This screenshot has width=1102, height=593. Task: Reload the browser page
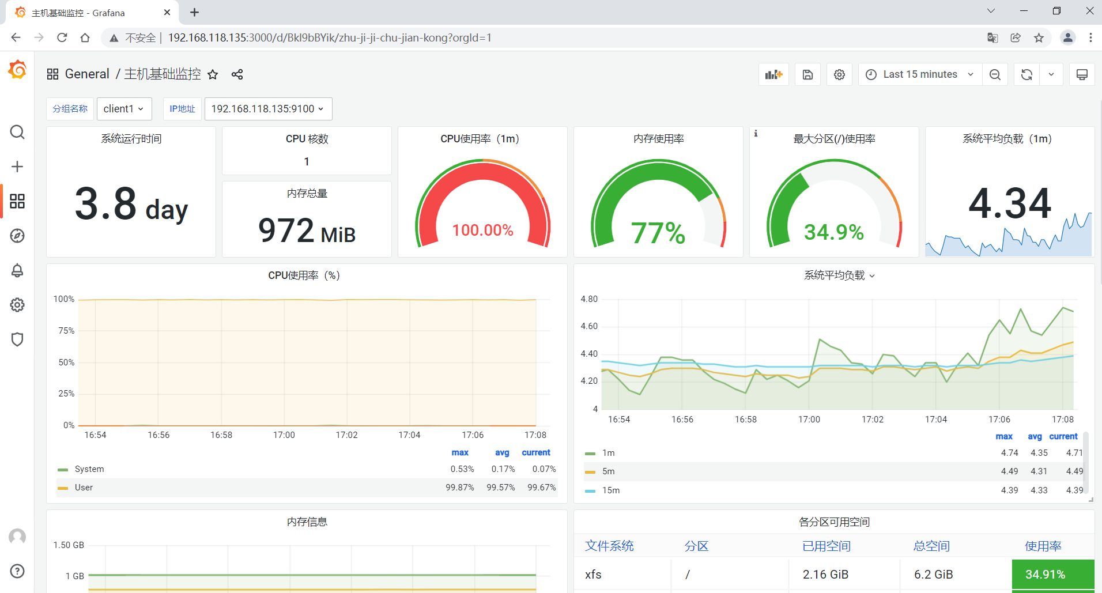[x=62, y=37]
